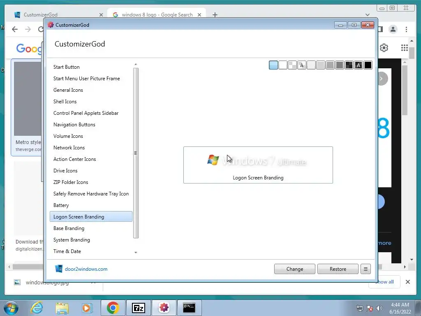The height and width of the screenshot is (316, 421).
Task: Open the Windows Start orb
Action: tap(11, 308)
